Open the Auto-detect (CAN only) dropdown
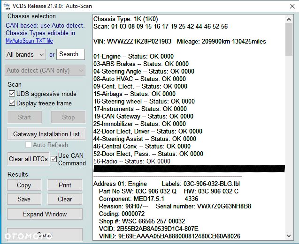Screen dimensions: 299x244 45,70
